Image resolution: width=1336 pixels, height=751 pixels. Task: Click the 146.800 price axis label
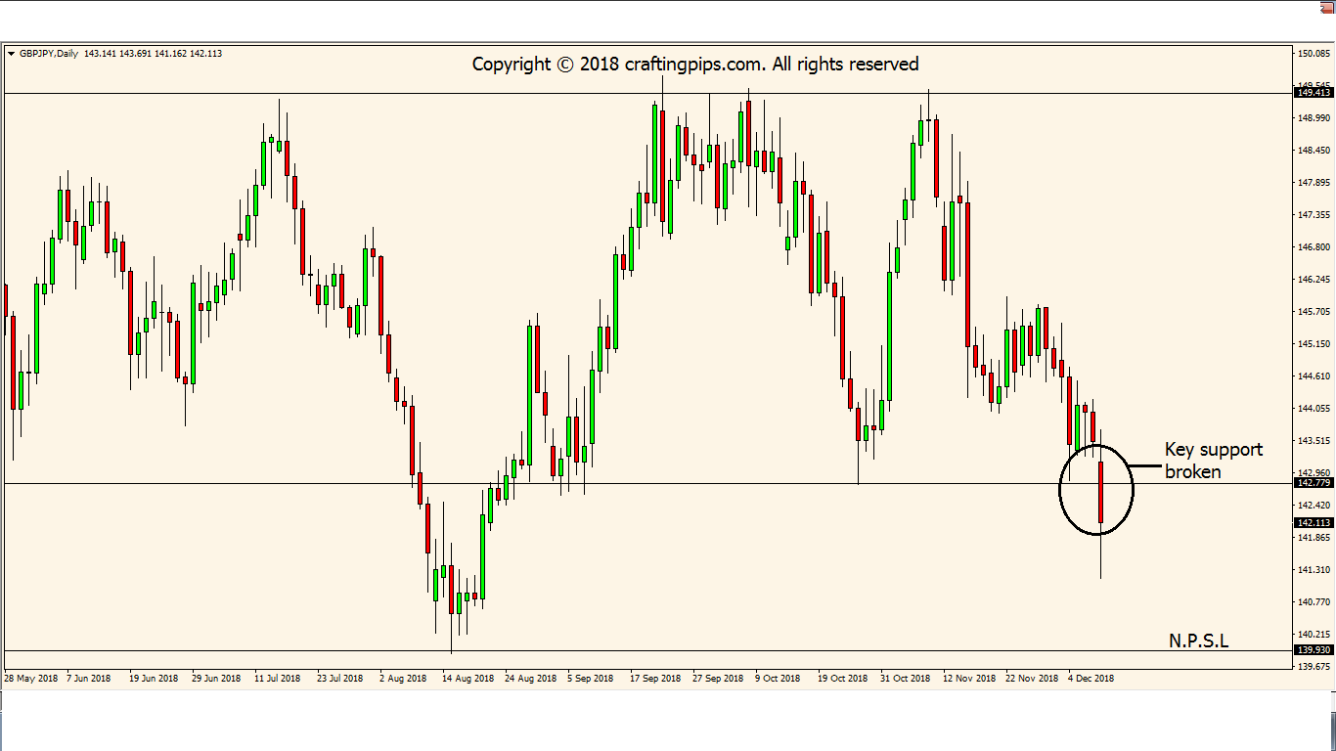[1314, 247]
